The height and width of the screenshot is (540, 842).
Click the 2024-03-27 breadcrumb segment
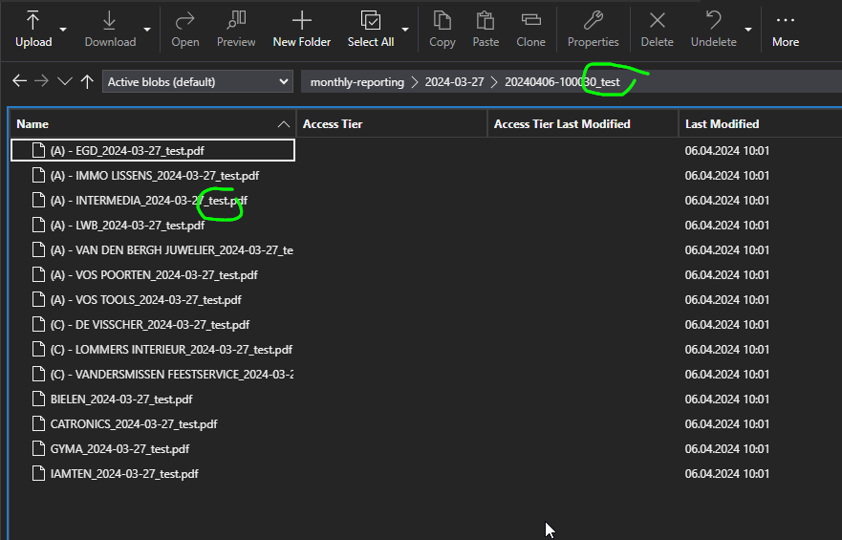pyautogui.click(x=454, y=82)
